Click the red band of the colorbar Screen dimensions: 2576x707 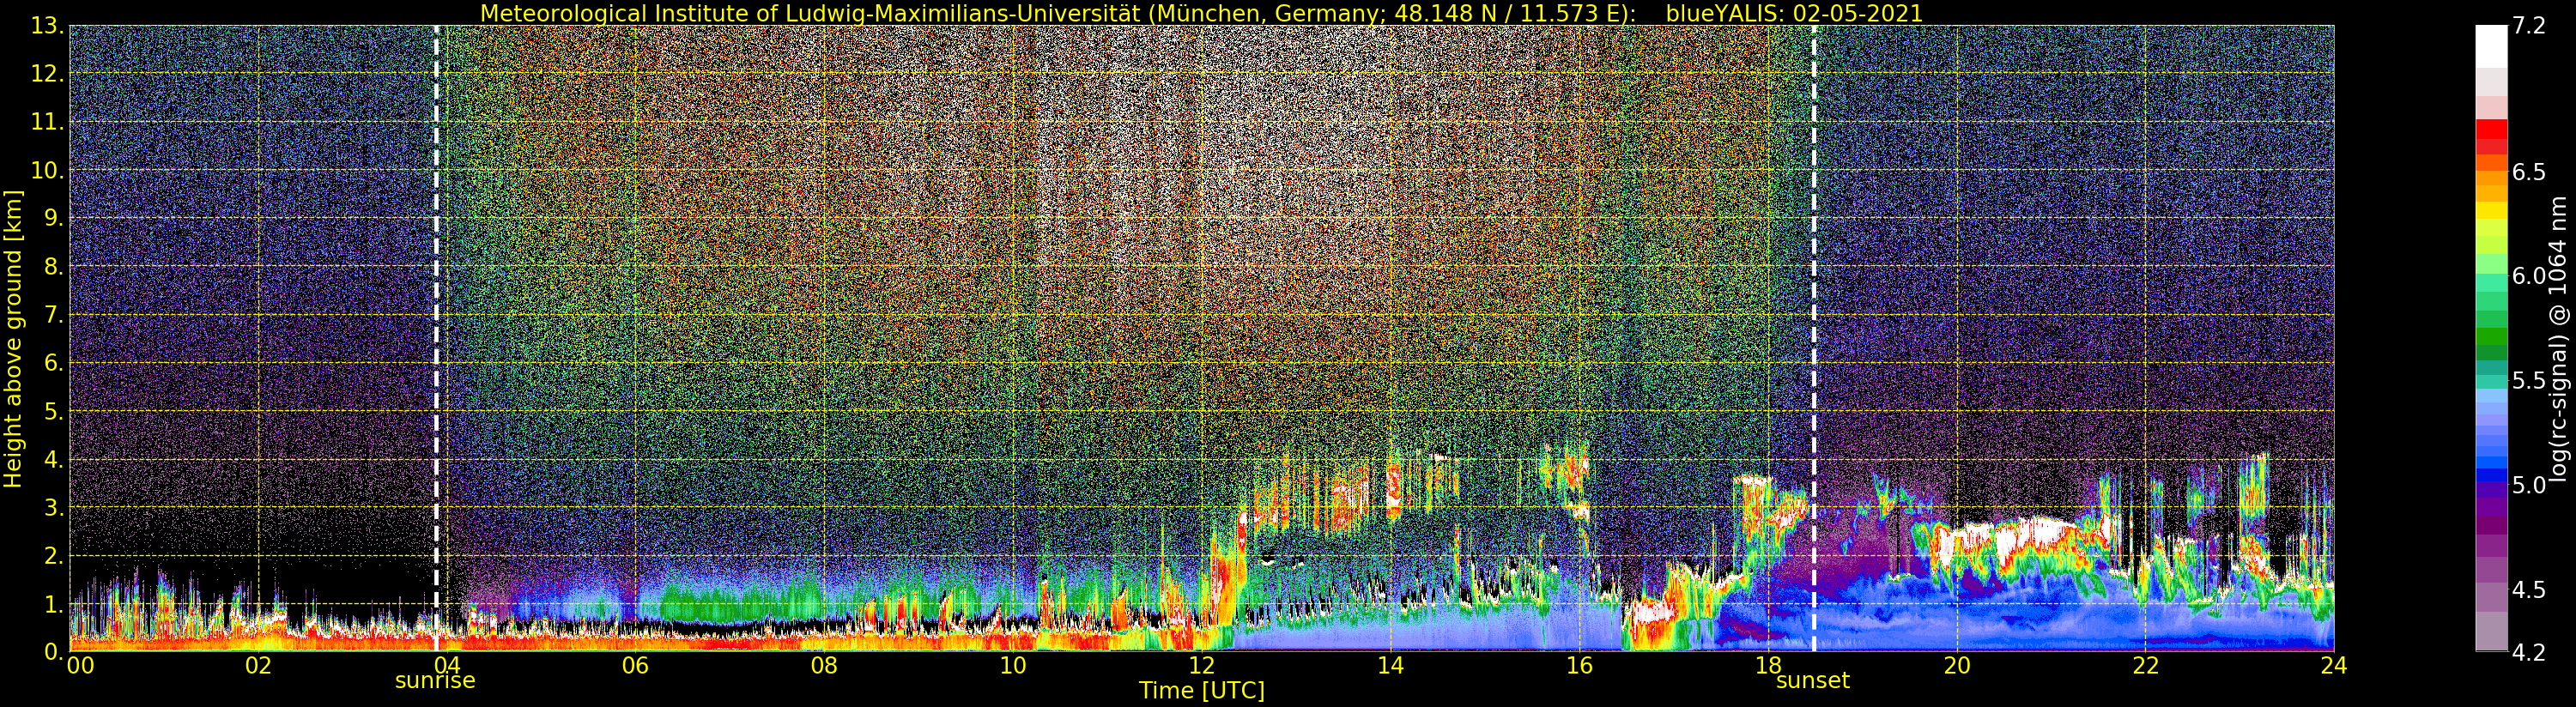[2491, 130]
